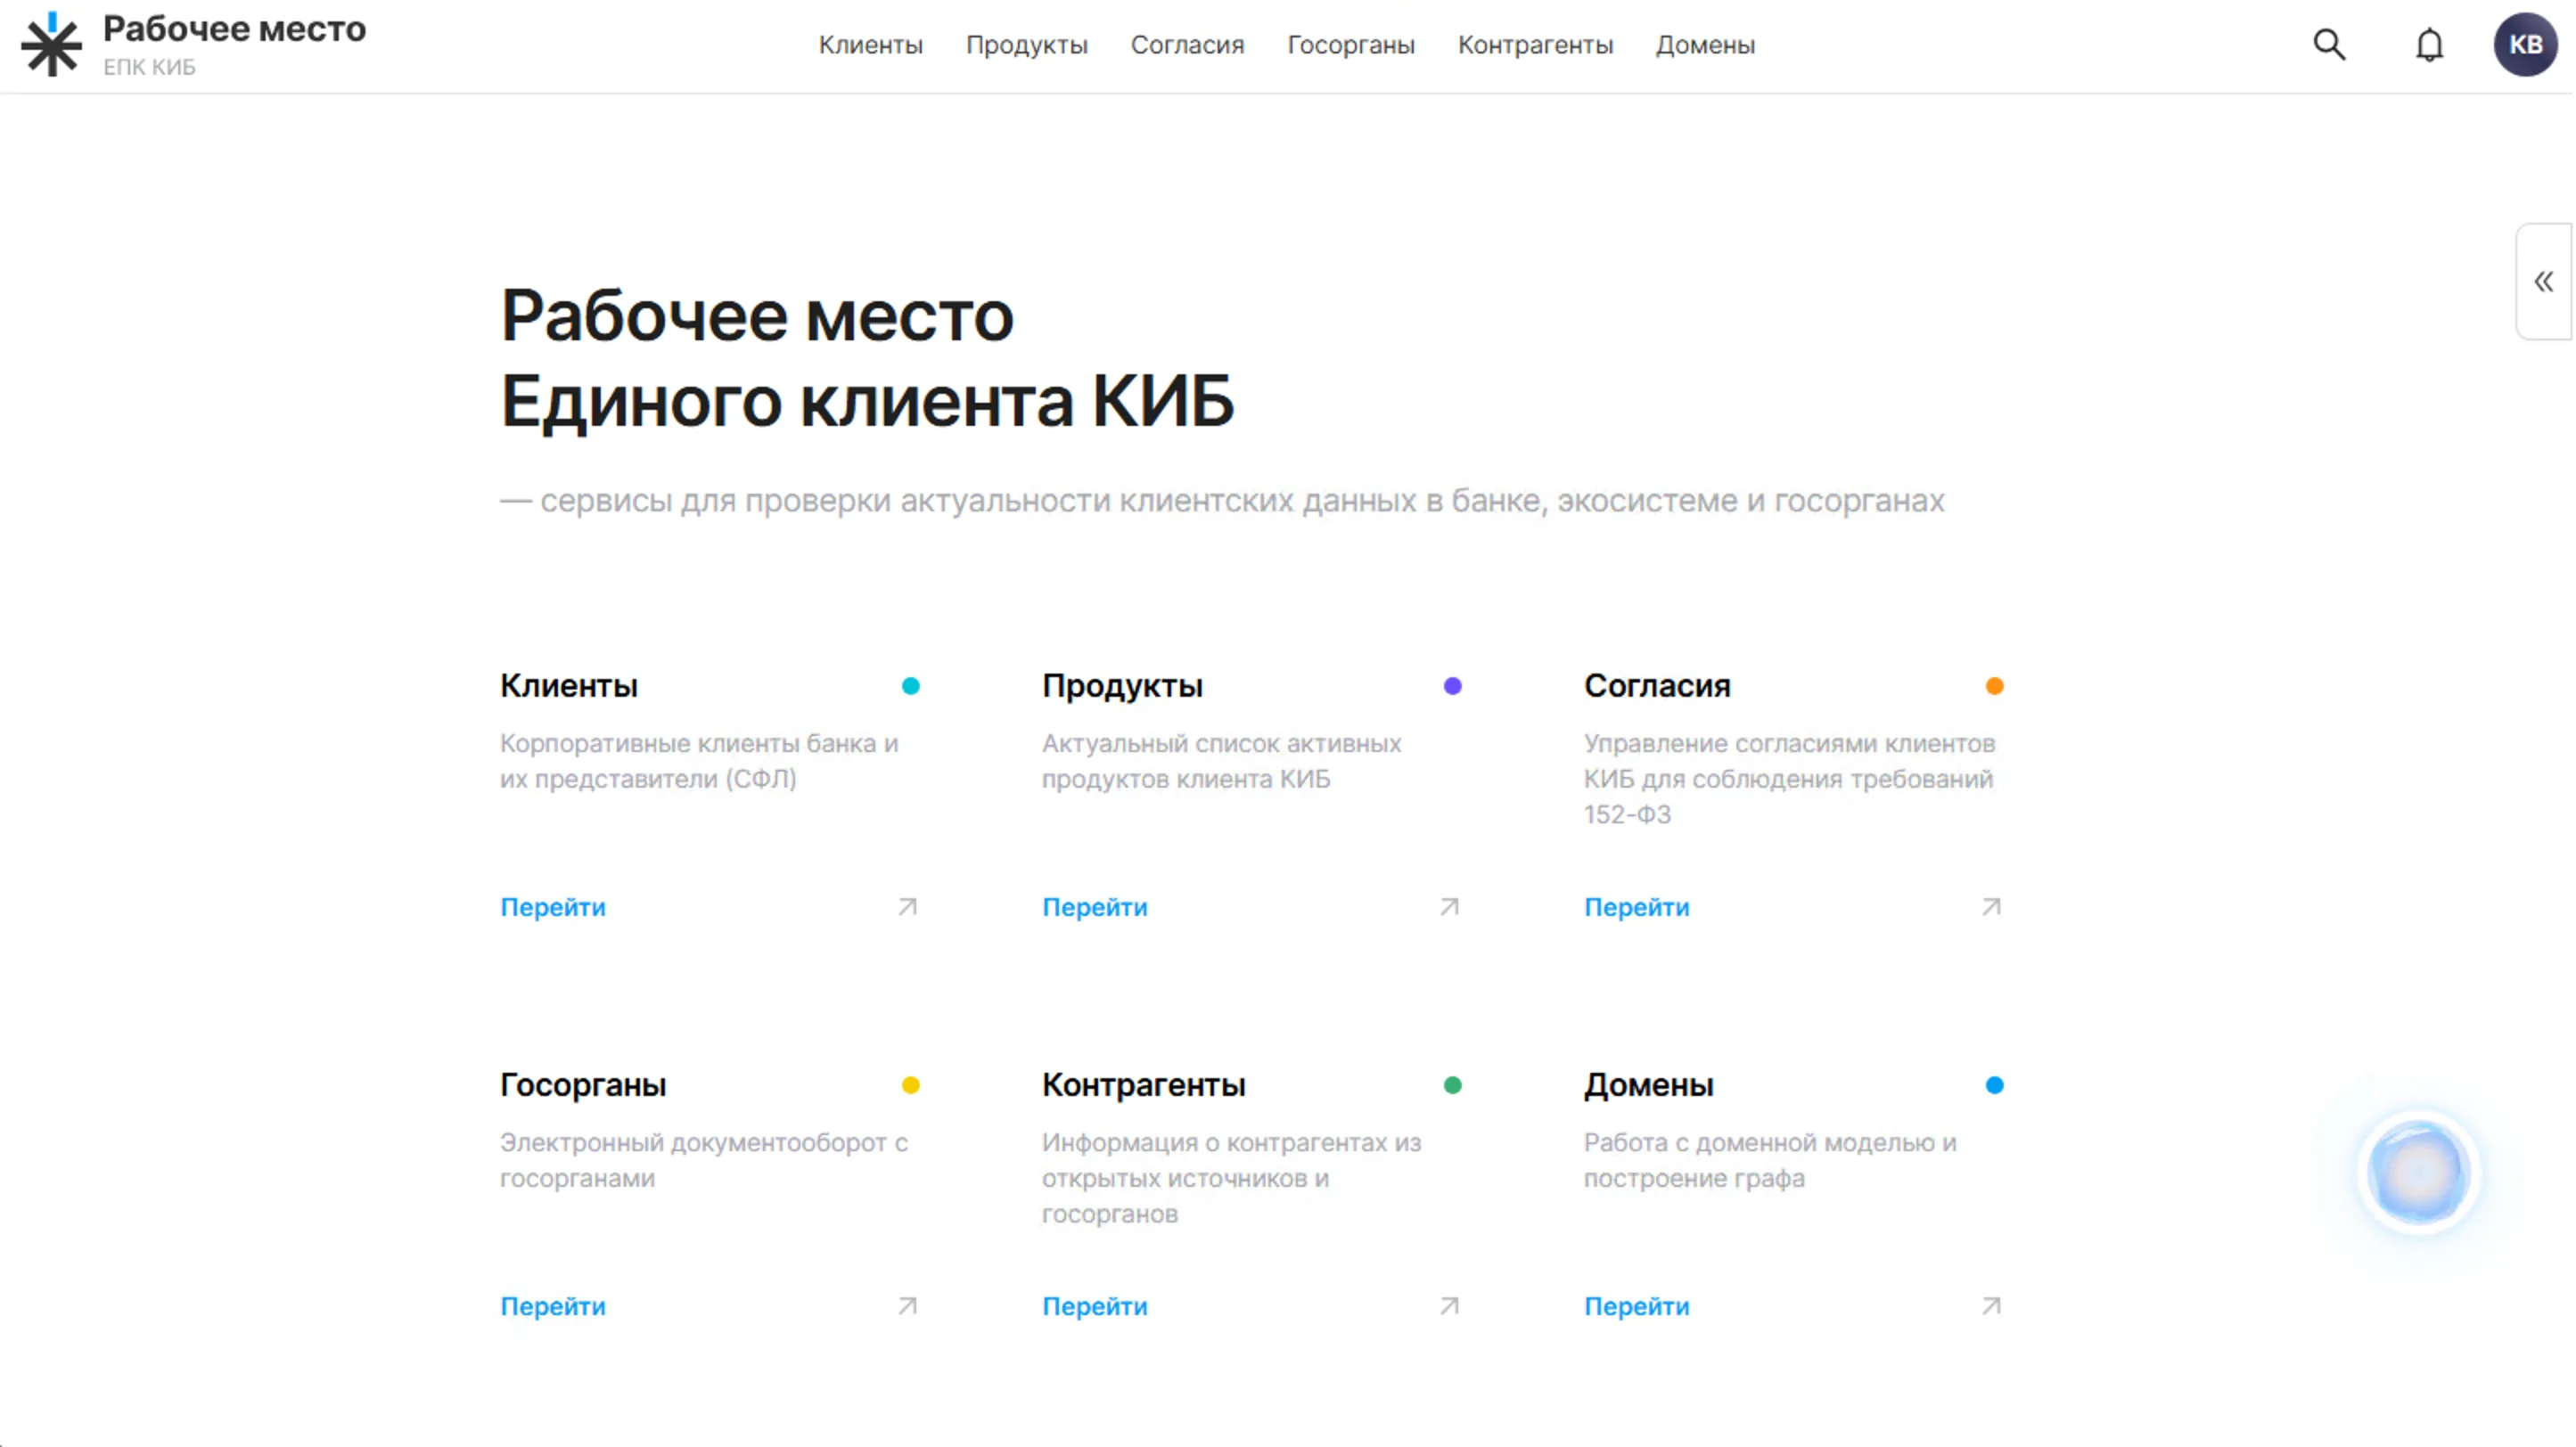Open the floating assistant orb
Screen dimensions: 2576x1447
click(x=2417, y=1171)
